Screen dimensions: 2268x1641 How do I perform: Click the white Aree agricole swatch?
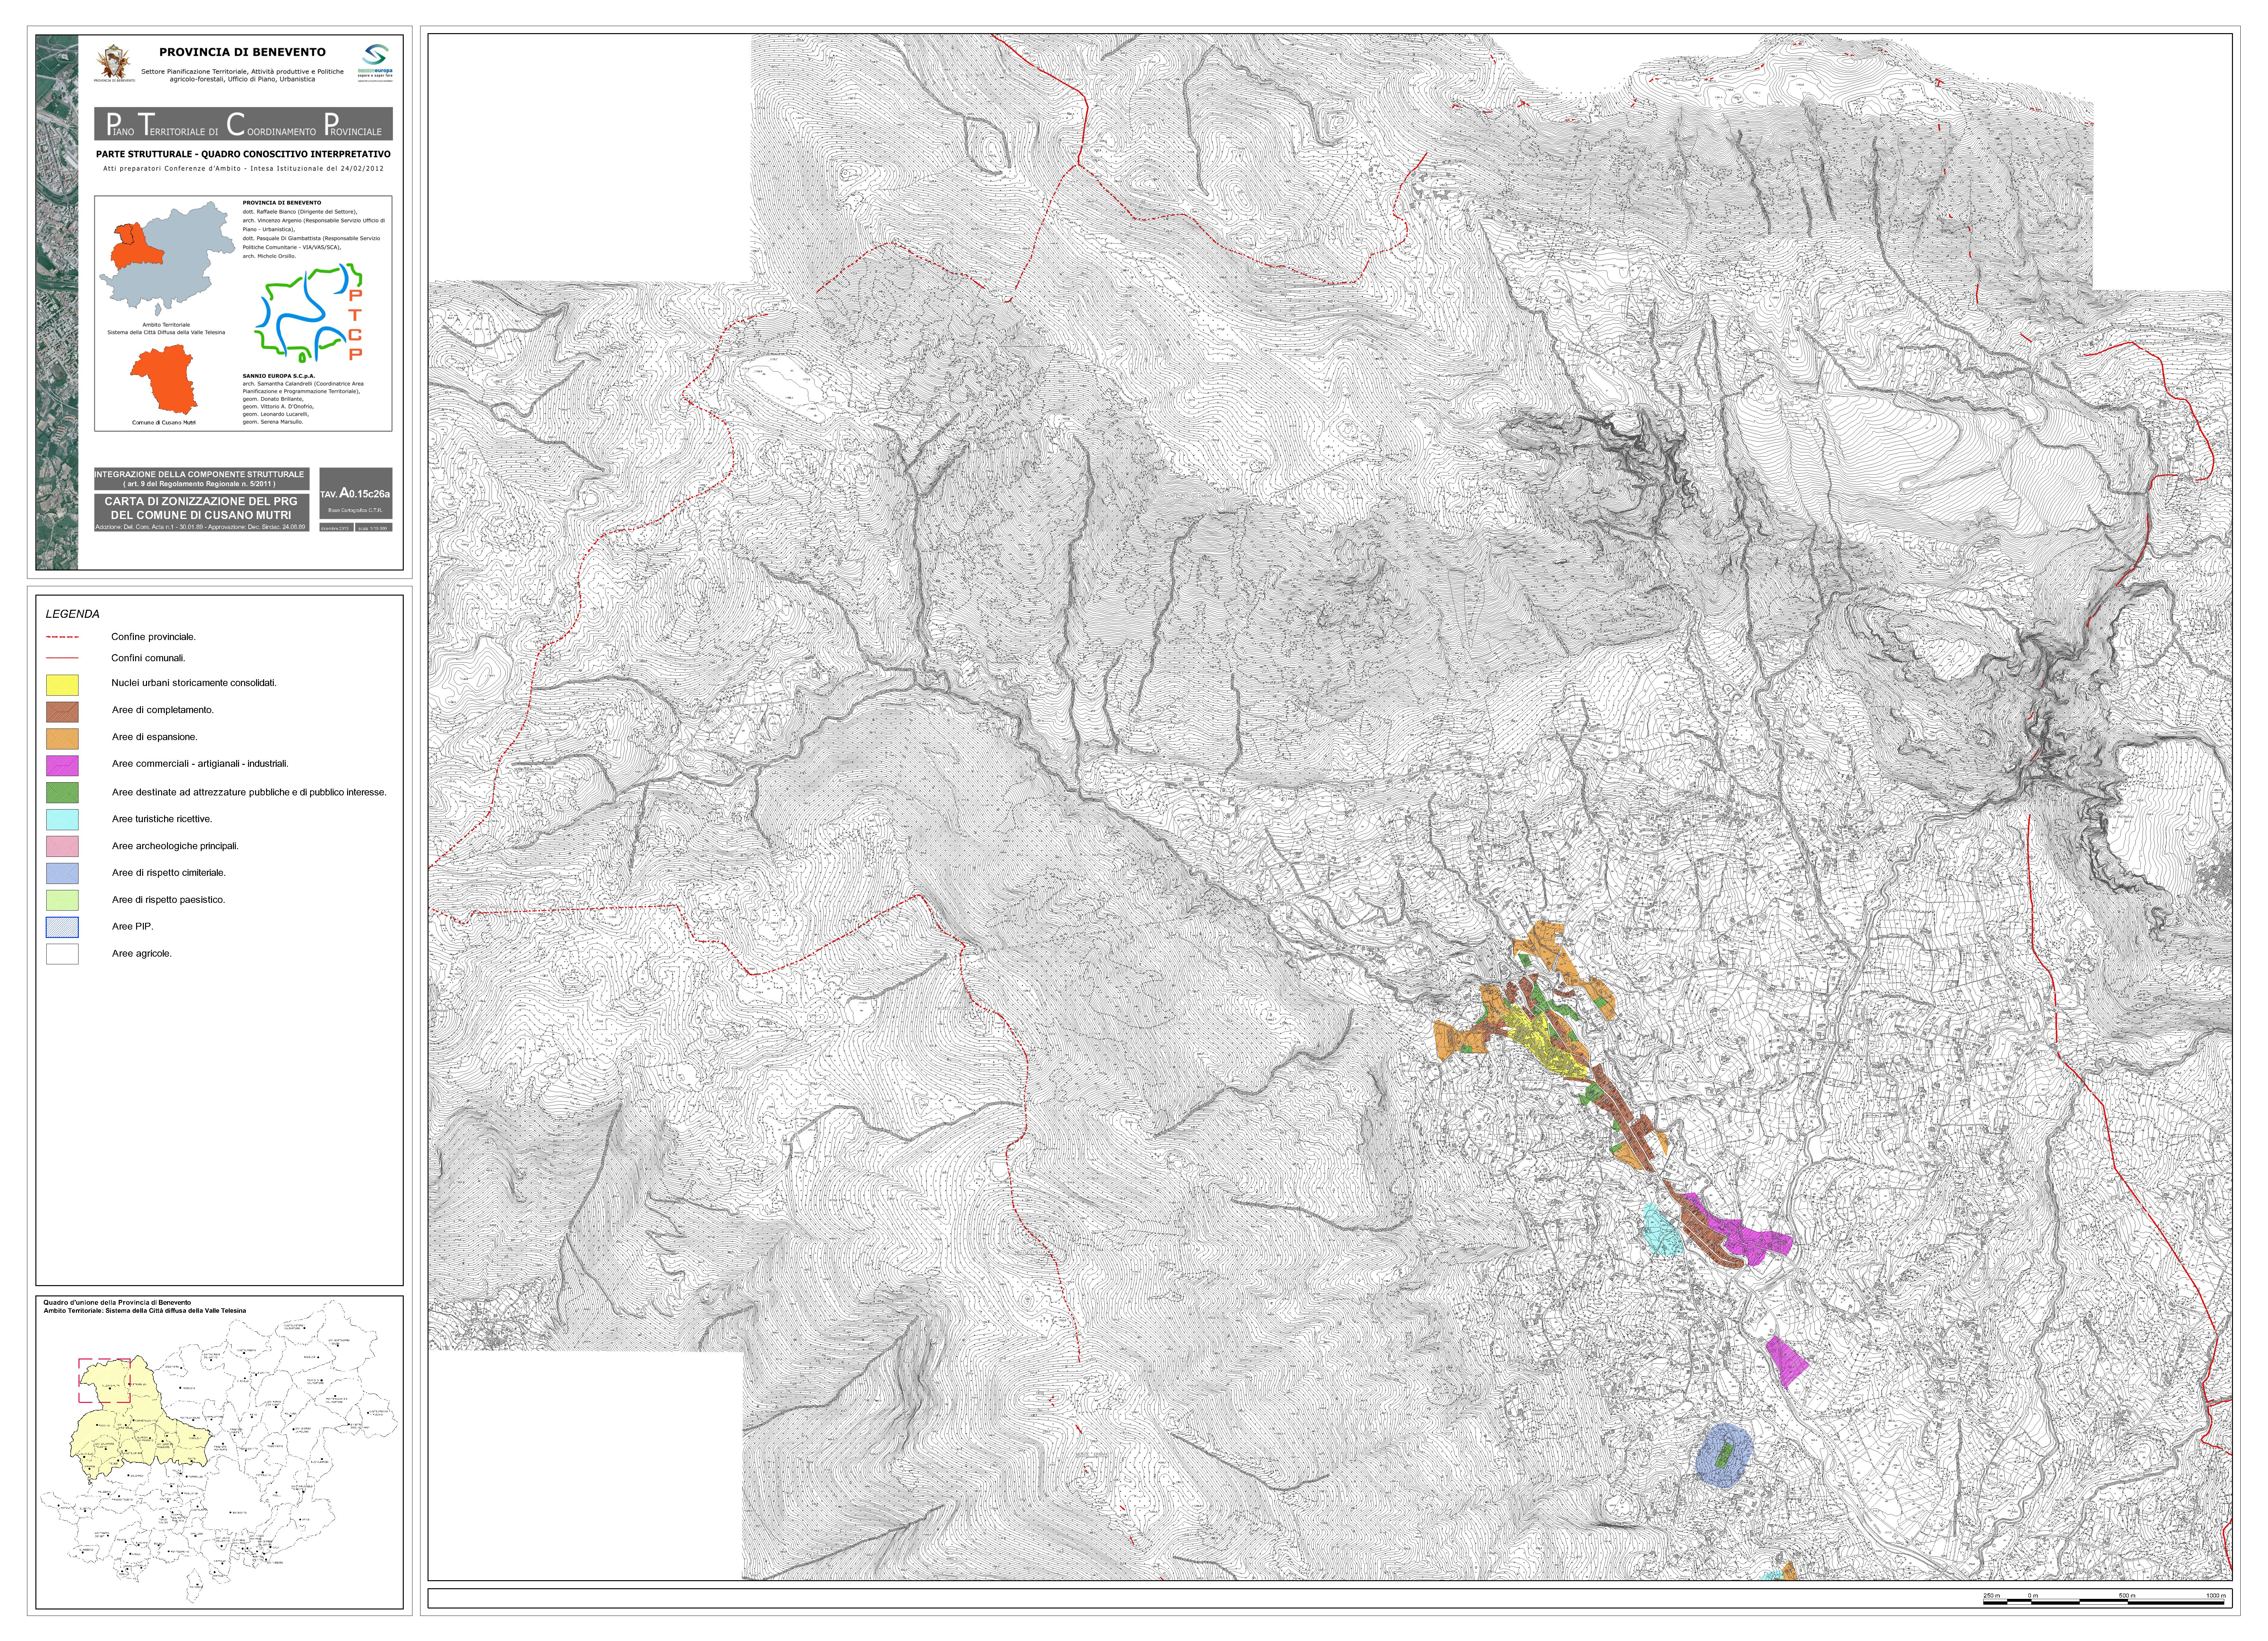62,954
